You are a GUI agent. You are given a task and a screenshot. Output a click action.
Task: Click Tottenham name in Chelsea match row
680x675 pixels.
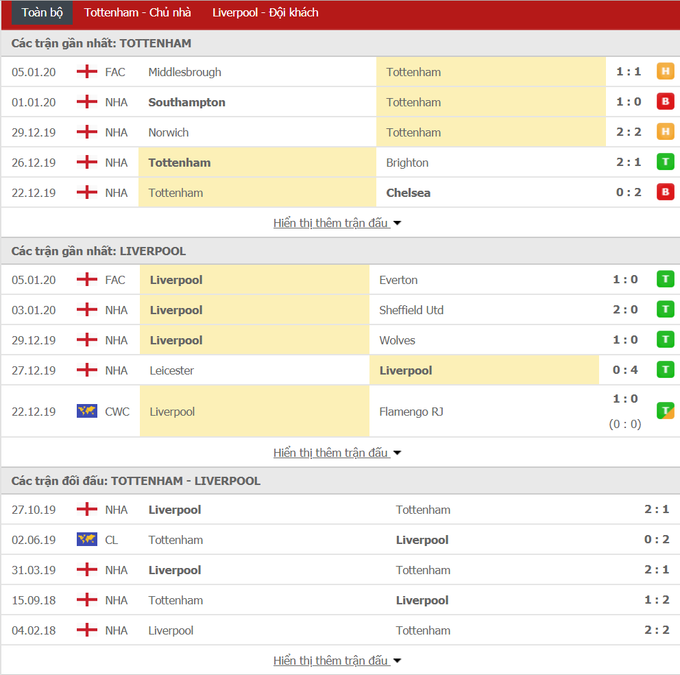pyautogui.click(x=175, y=193)
